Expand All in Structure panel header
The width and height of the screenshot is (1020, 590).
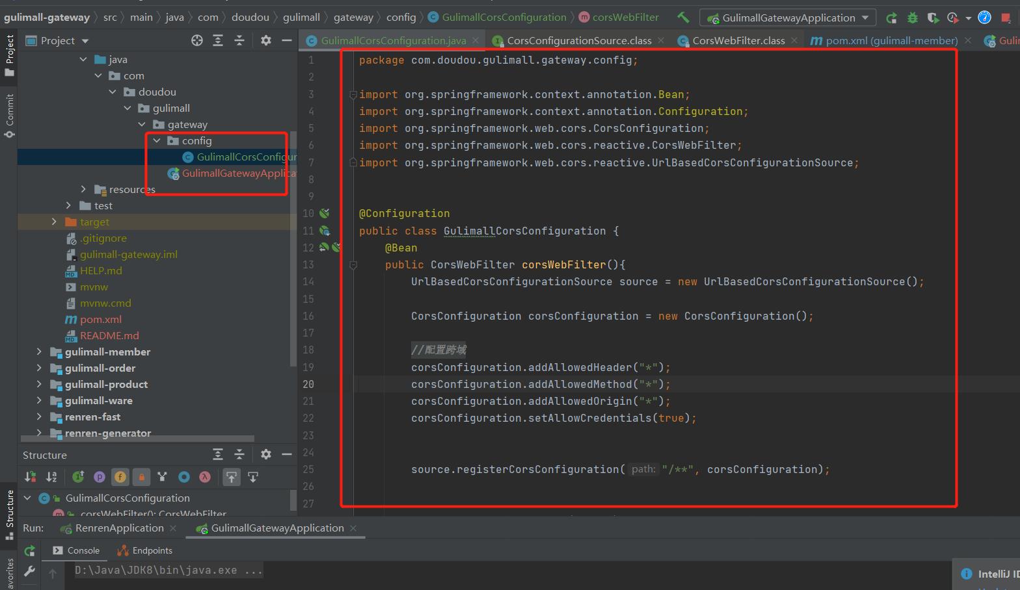(218, 454)
